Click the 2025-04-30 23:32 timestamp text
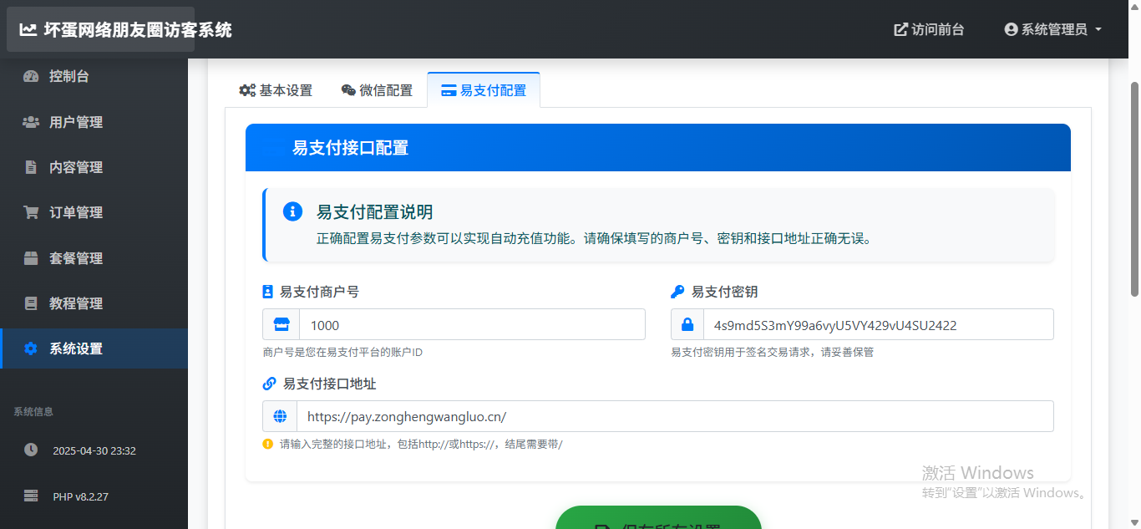 coord(94,450)
